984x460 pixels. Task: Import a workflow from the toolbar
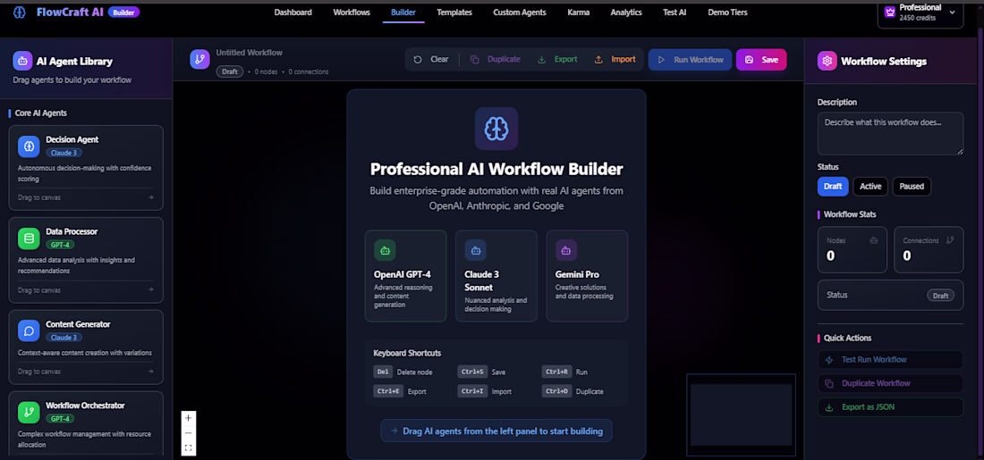(x=615, y=60)
